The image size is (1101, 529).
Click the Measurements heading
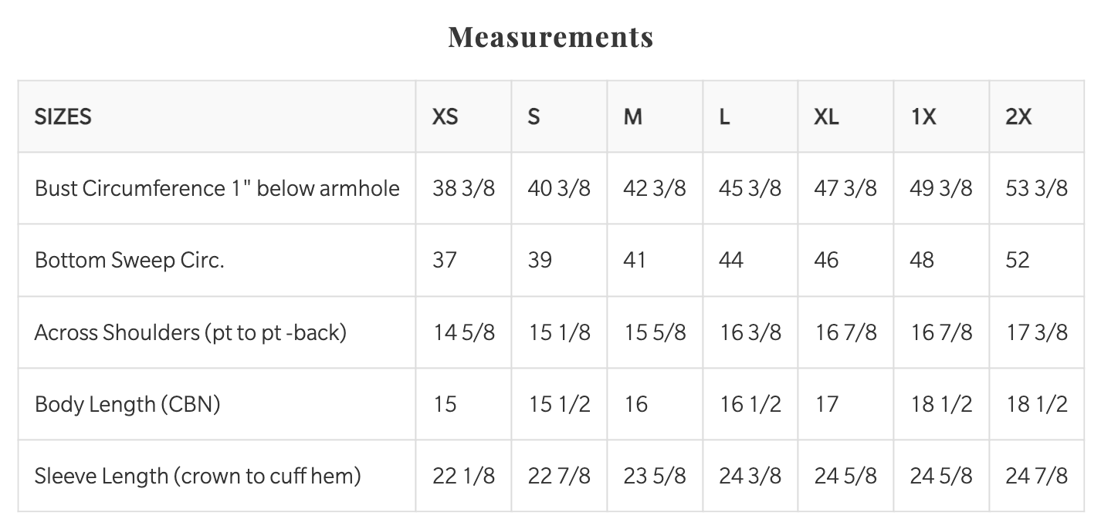550,37
